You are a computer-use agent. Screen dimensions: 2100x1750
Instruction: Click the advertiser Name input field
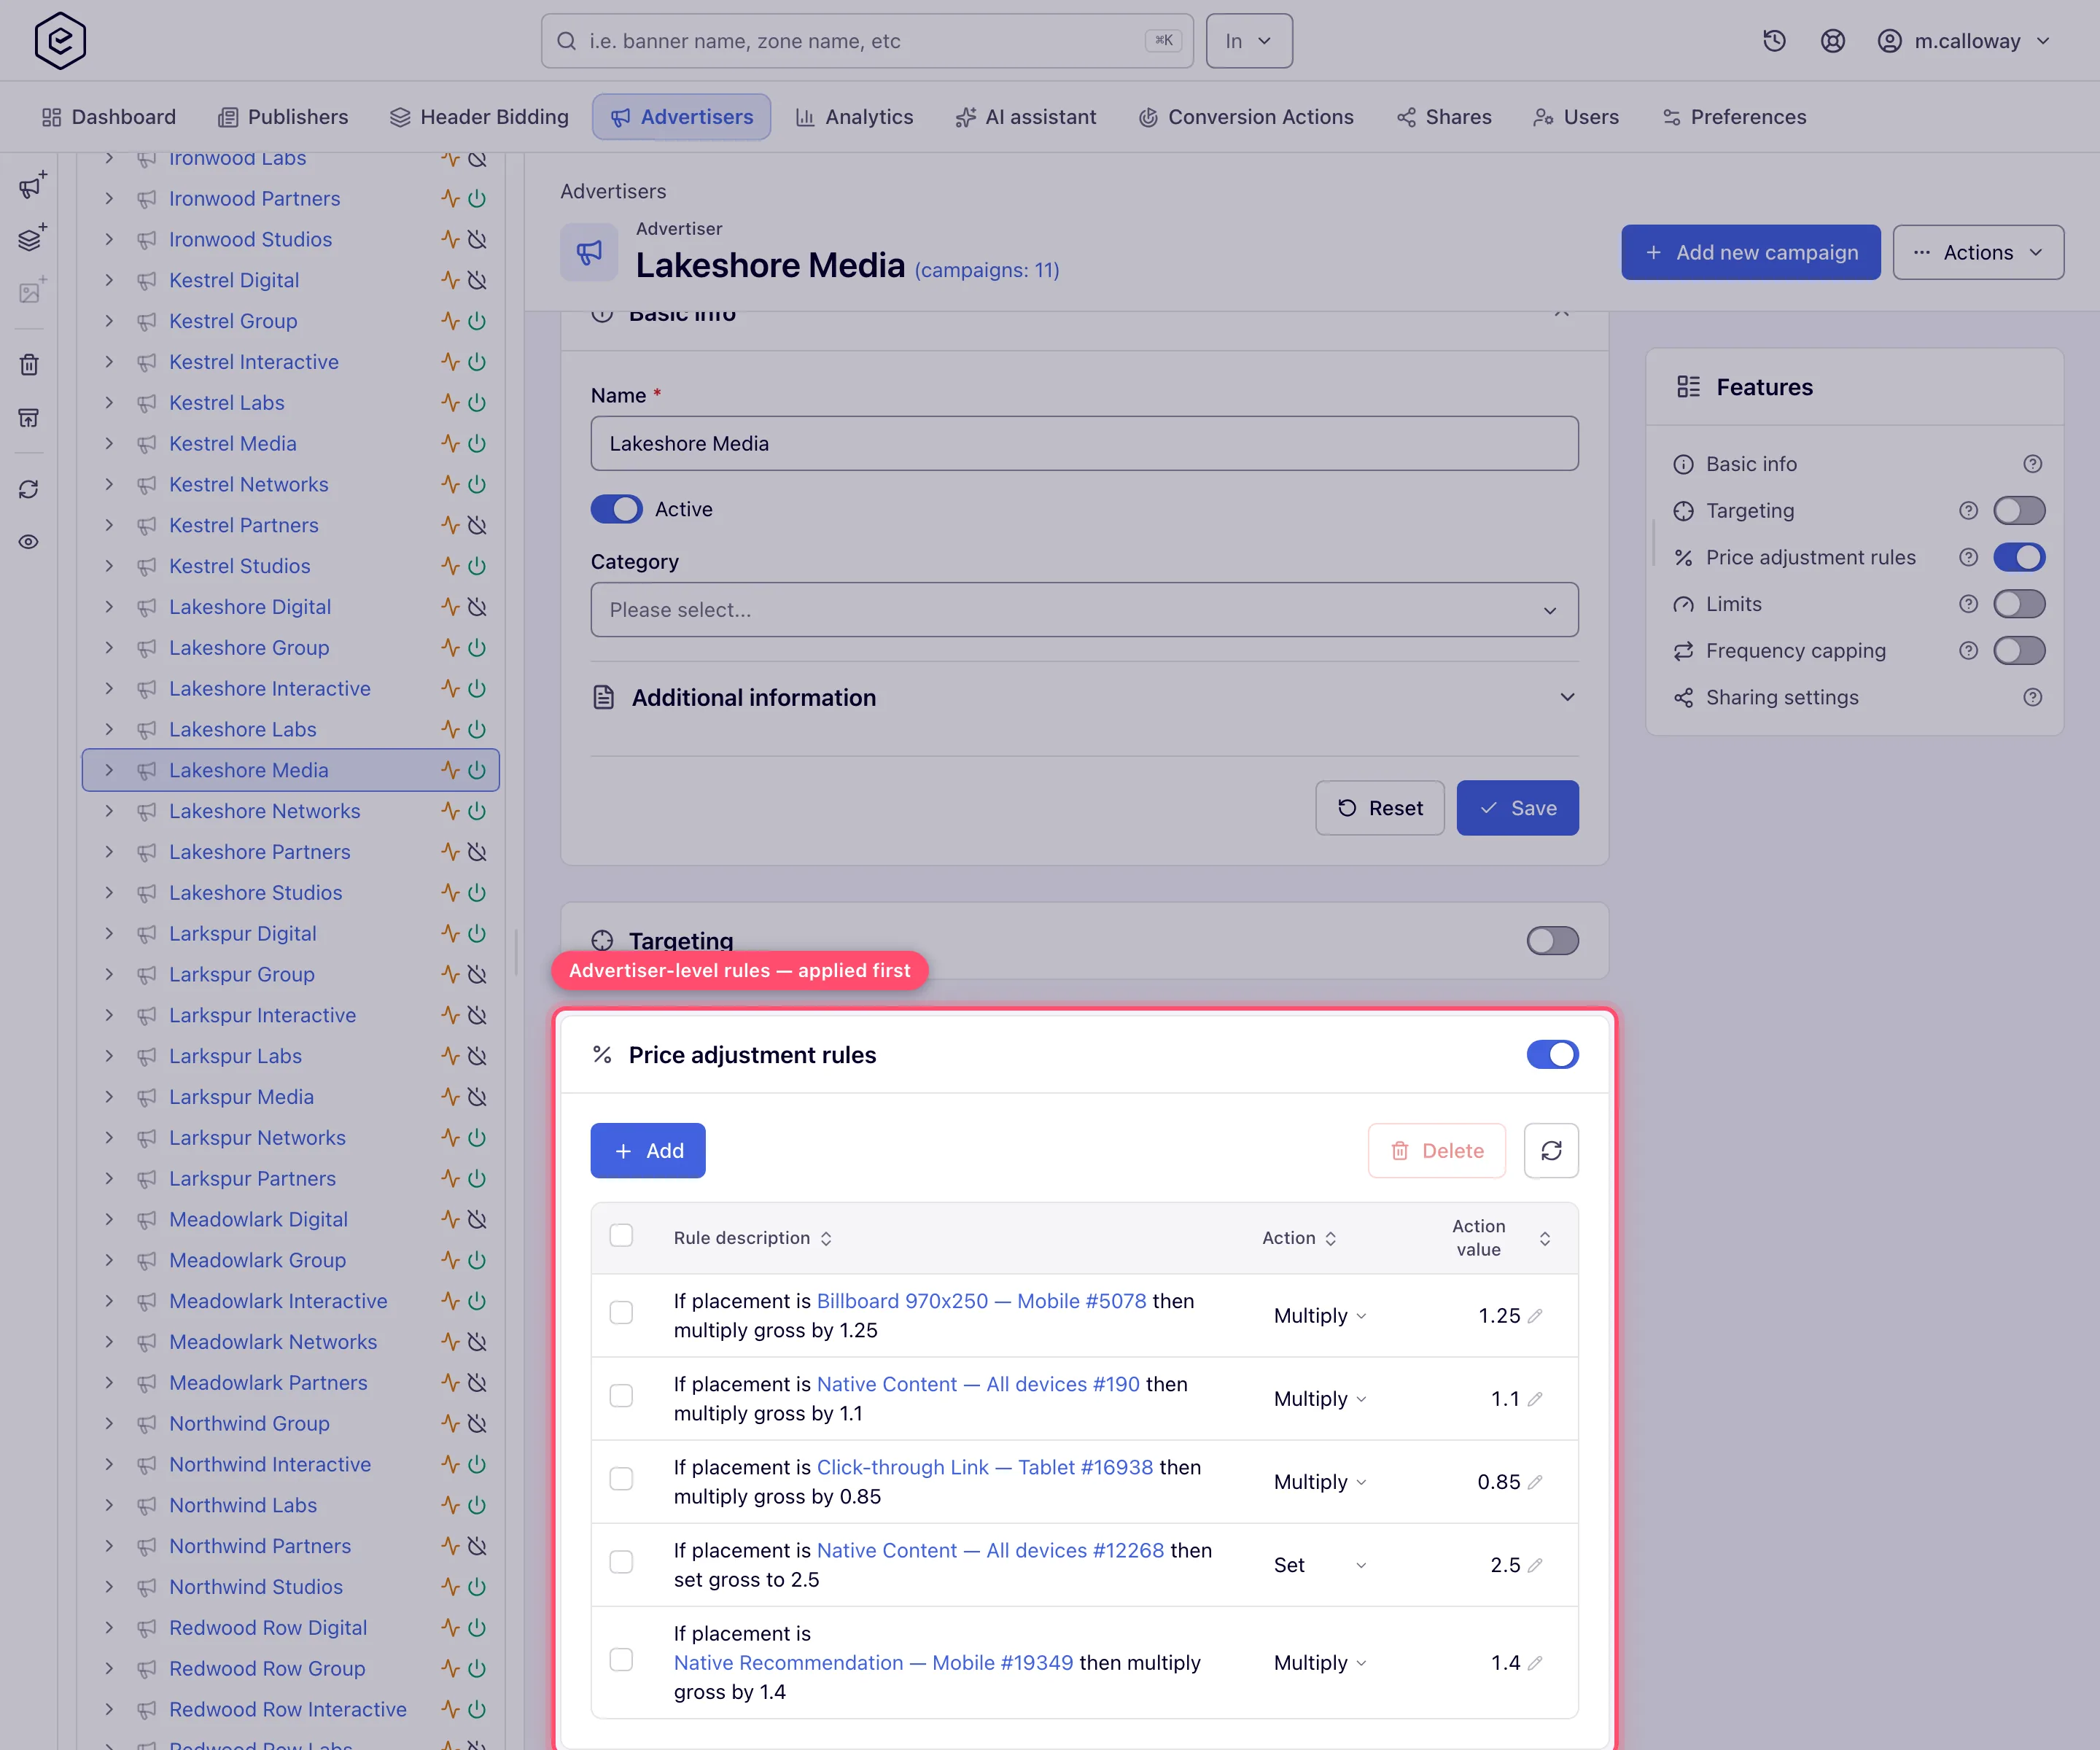coord(1084,444)
